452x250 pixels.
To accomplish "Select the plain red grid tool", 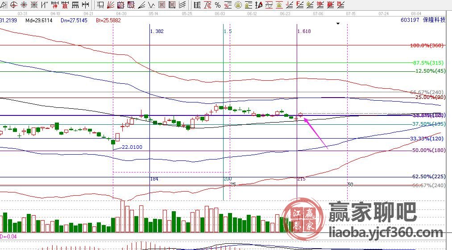I will pyautogui.click(x=162, y=4).
